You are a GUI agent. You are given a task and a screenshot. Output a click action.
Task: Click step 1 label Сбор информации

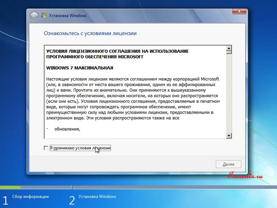tap(30, 197)
